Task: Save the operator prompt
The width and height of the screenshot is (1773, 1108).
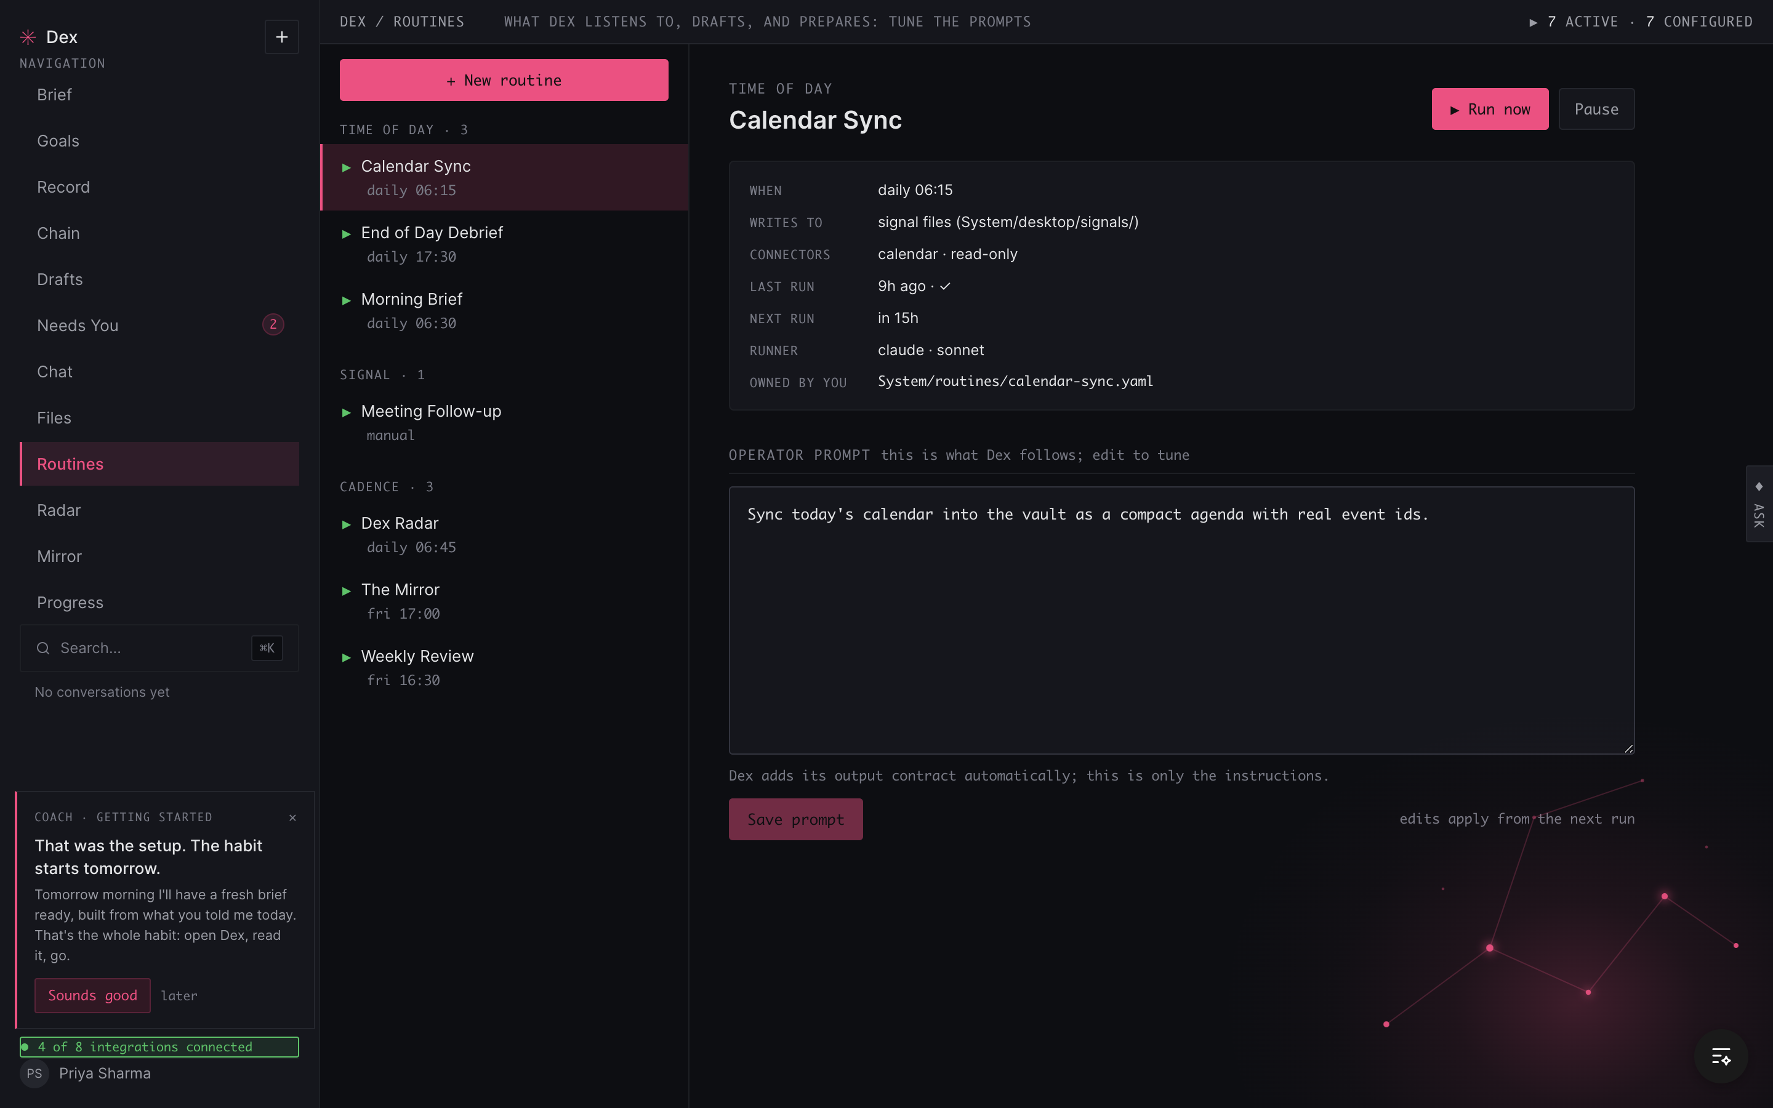Action: [795, 819]
